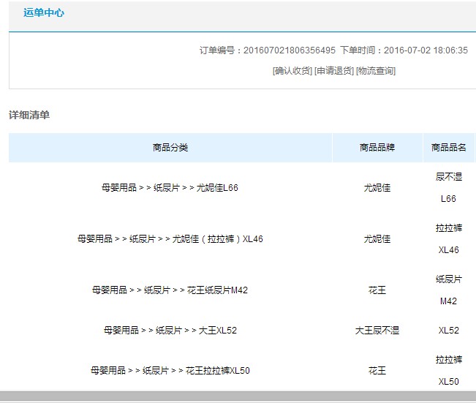Select product name 拉拉裤 XL46

pos(449,239)
